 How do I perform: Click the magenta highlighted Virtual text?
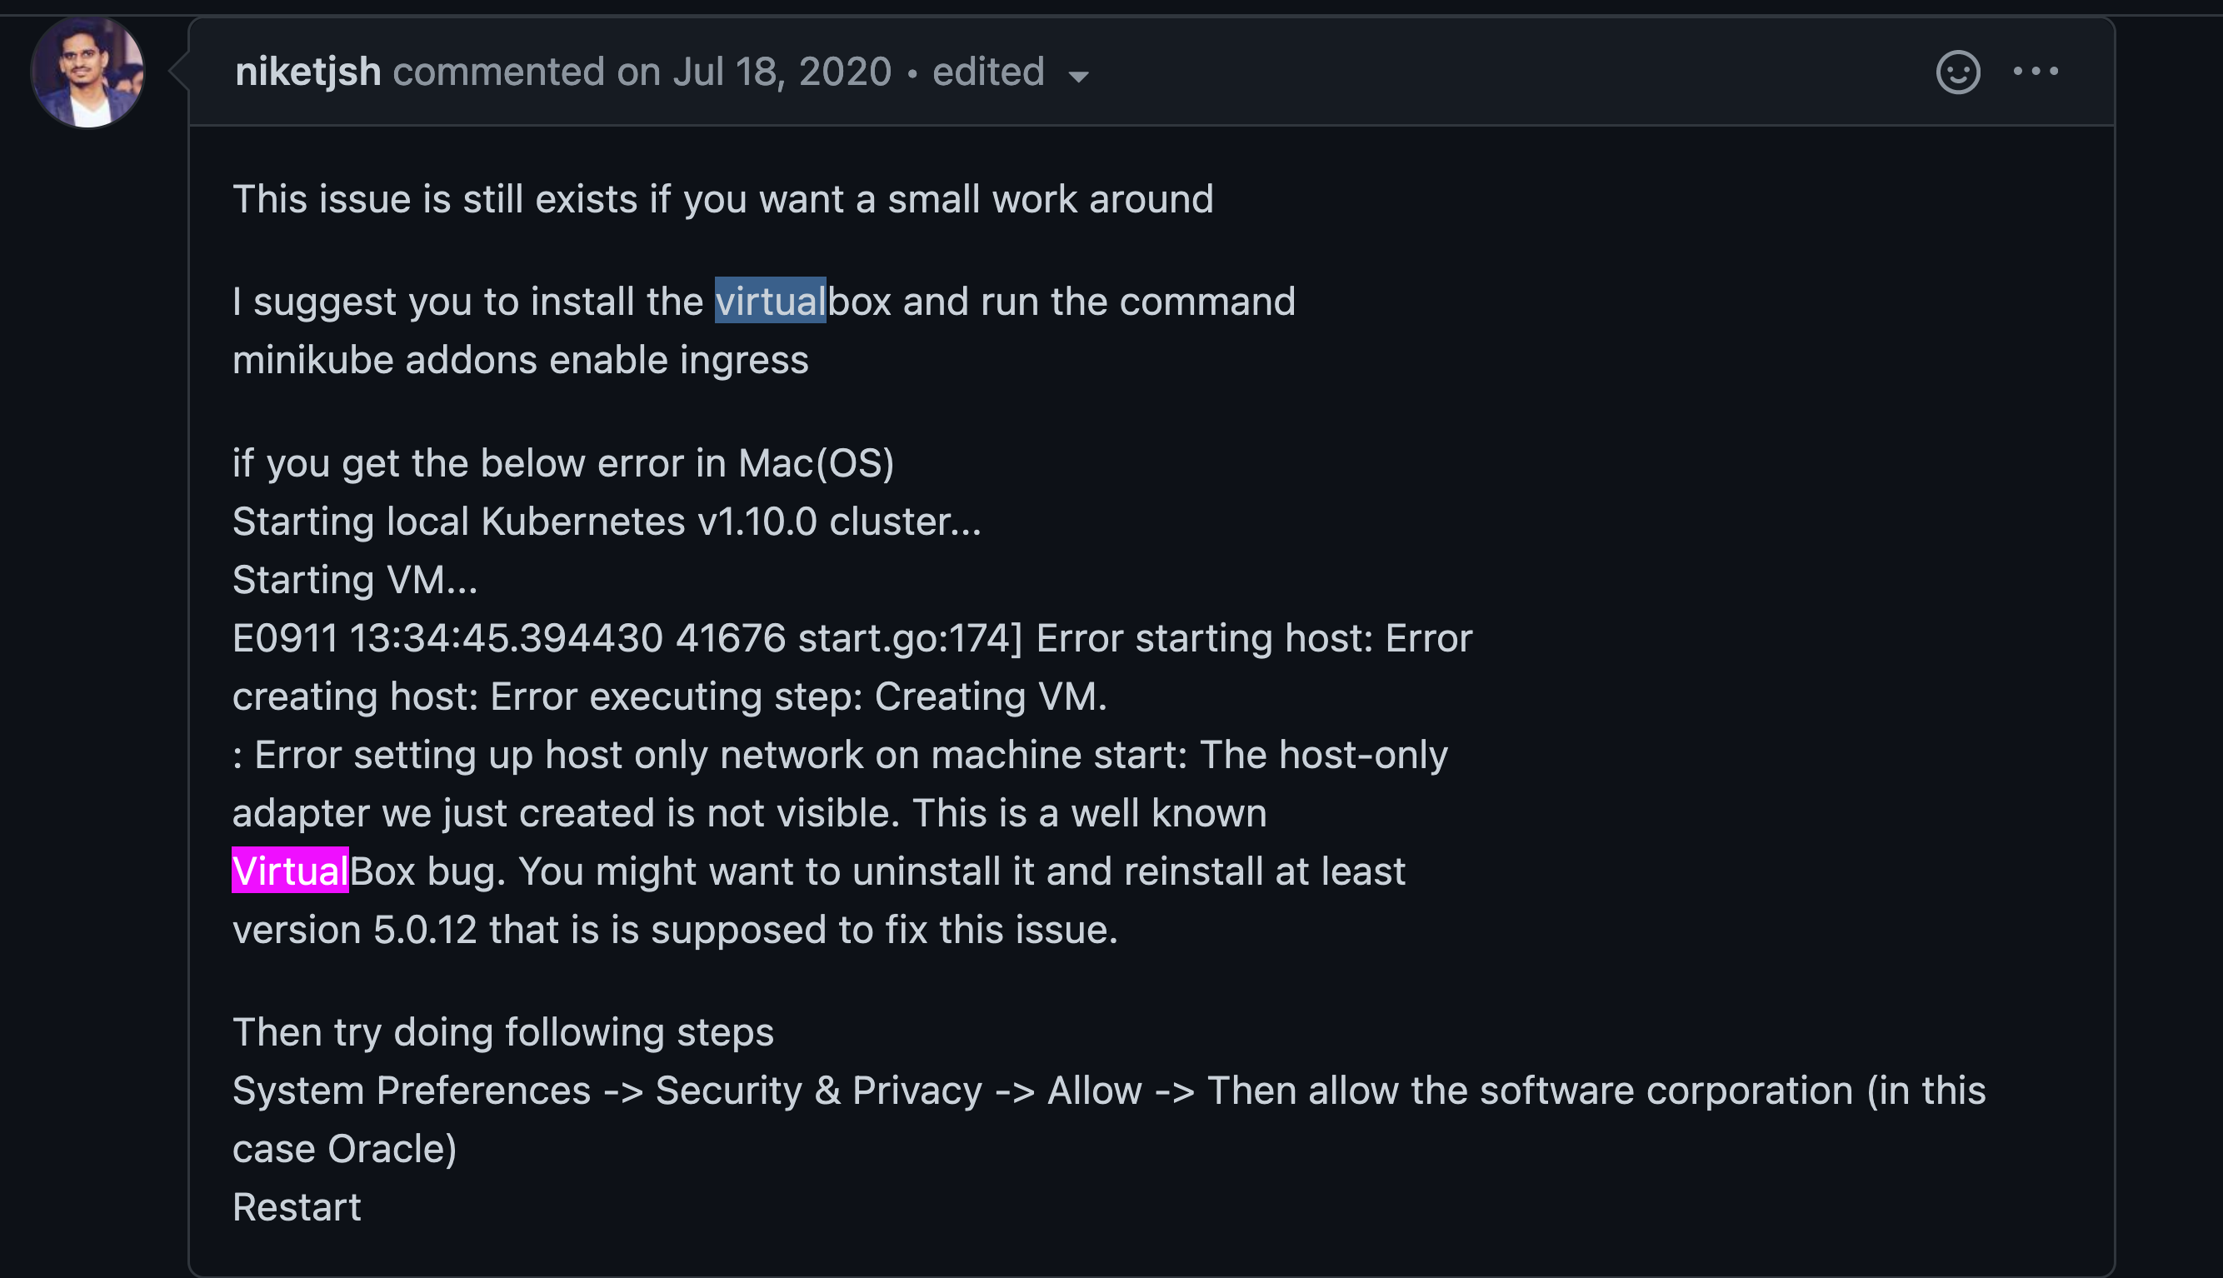(x=291, y=871)
